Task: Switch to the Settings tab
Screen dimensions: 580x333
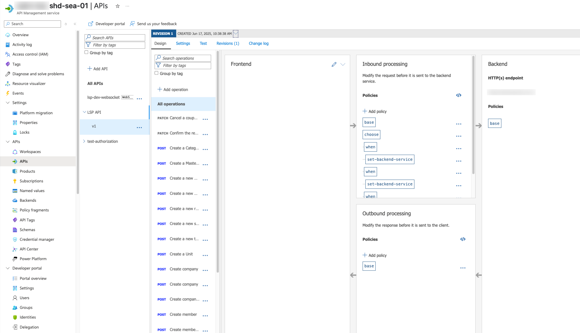Action: [x=183, y=43]
